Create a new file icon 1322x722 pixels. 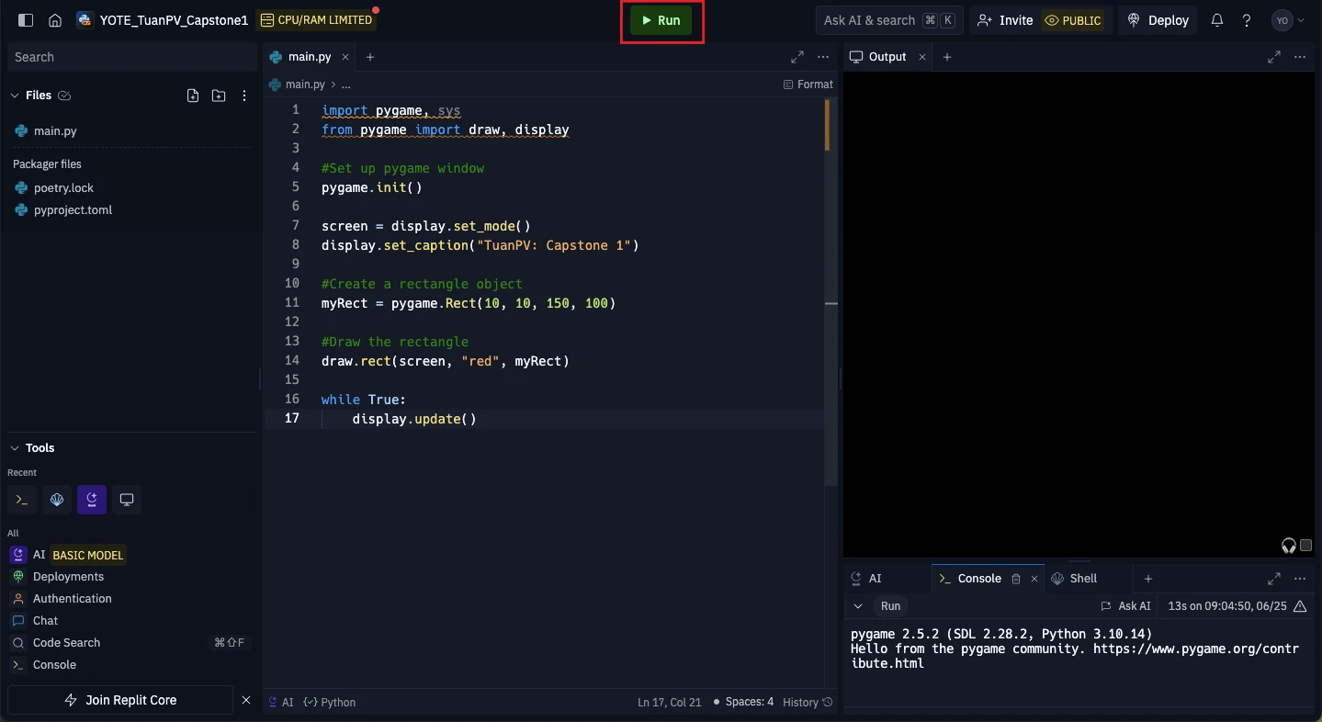tap(193, 96)
